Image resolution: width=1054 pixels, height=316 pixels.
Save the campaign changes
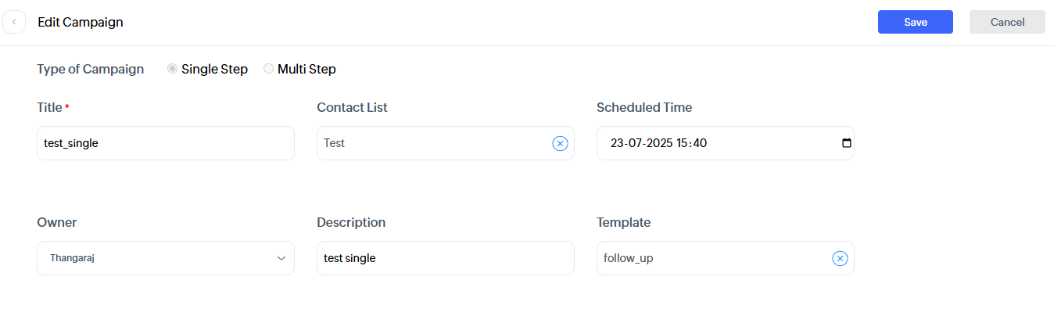pos(915,22)
